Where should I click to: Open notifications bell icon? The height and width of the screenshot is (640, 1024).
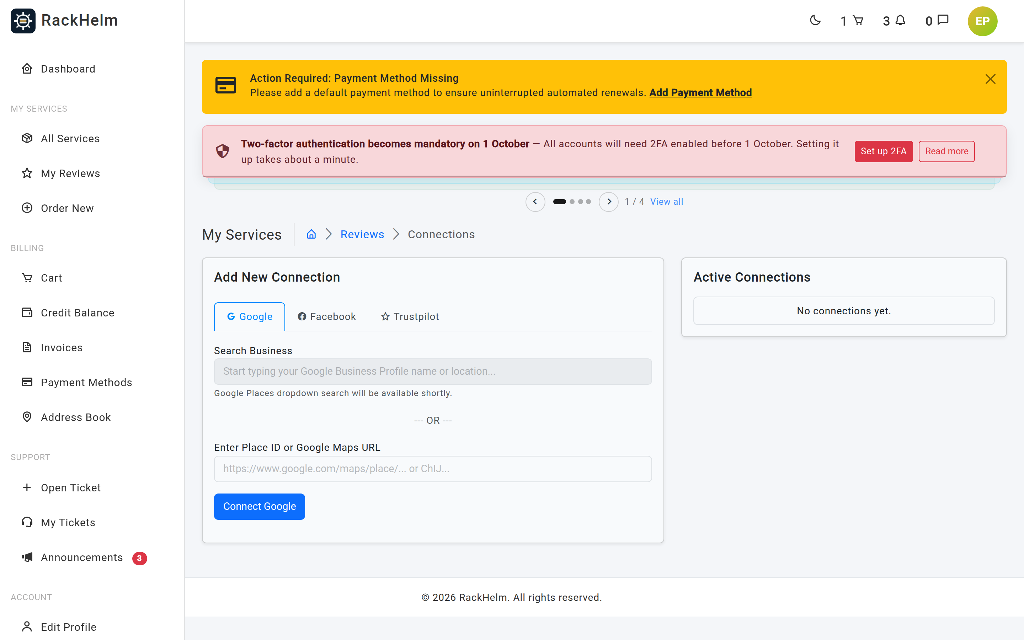[x=900, y=20]
